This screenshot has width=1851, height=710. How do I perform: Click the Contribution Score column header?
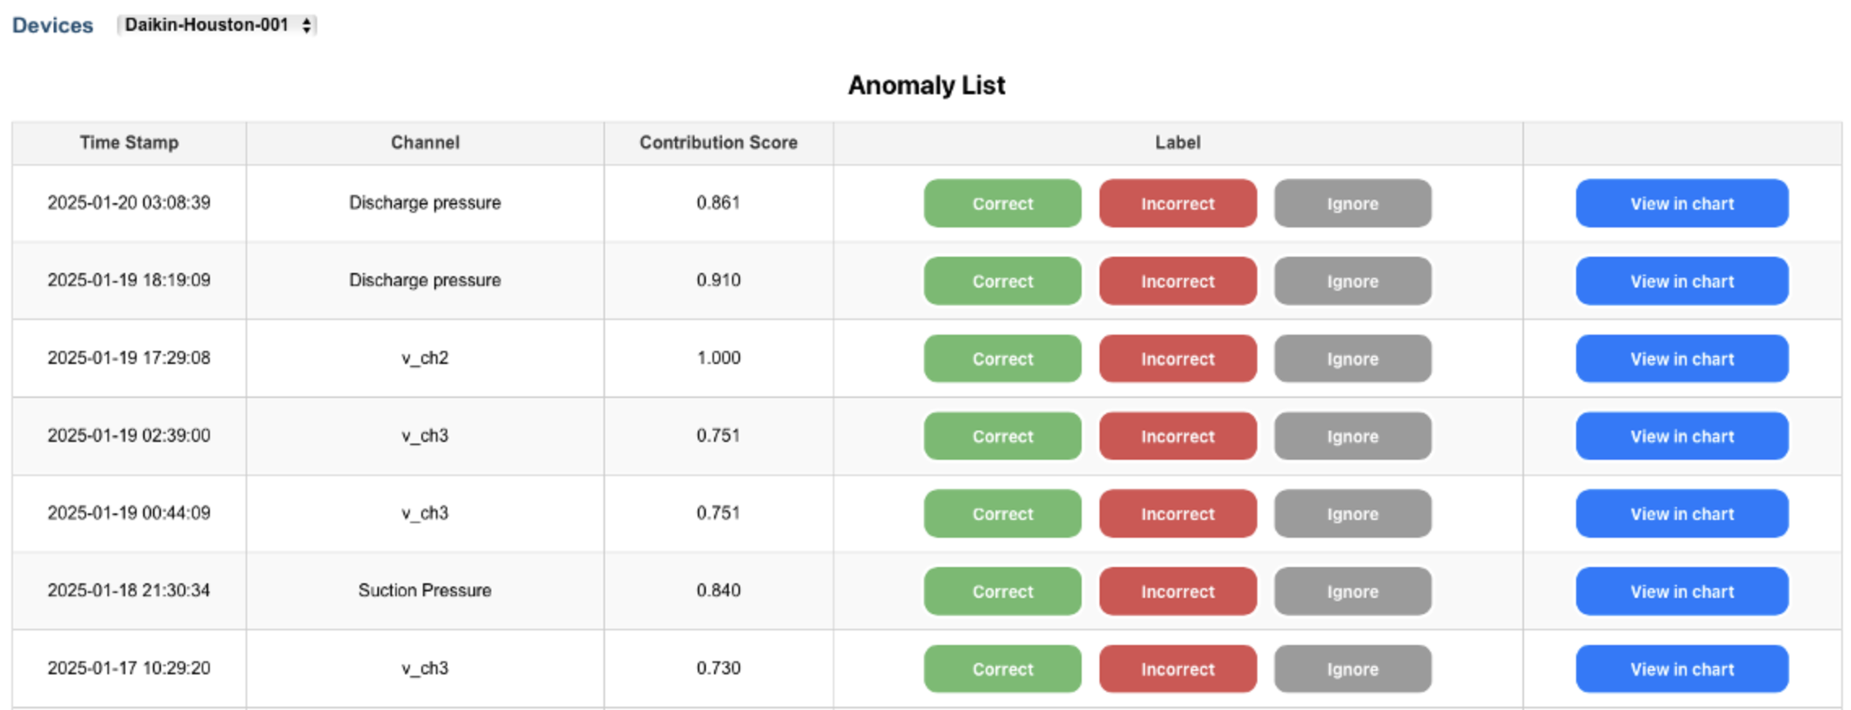pos(718,143)
